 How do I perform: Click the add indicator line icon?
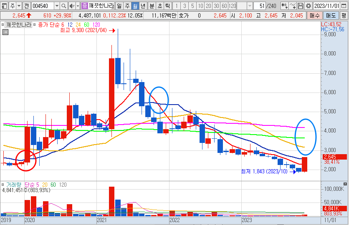pos(293,6)
